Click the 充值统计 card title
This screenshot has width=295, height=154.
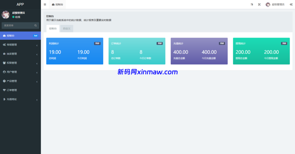tap(178, 43)
